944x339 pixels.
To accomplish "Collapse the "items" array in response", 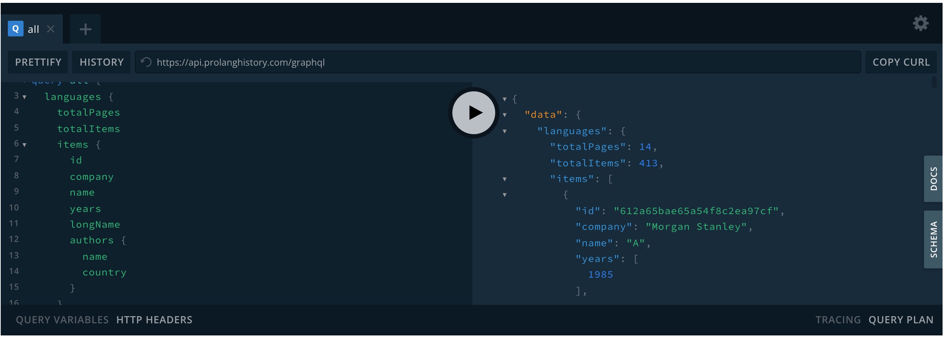I will 504,179.
